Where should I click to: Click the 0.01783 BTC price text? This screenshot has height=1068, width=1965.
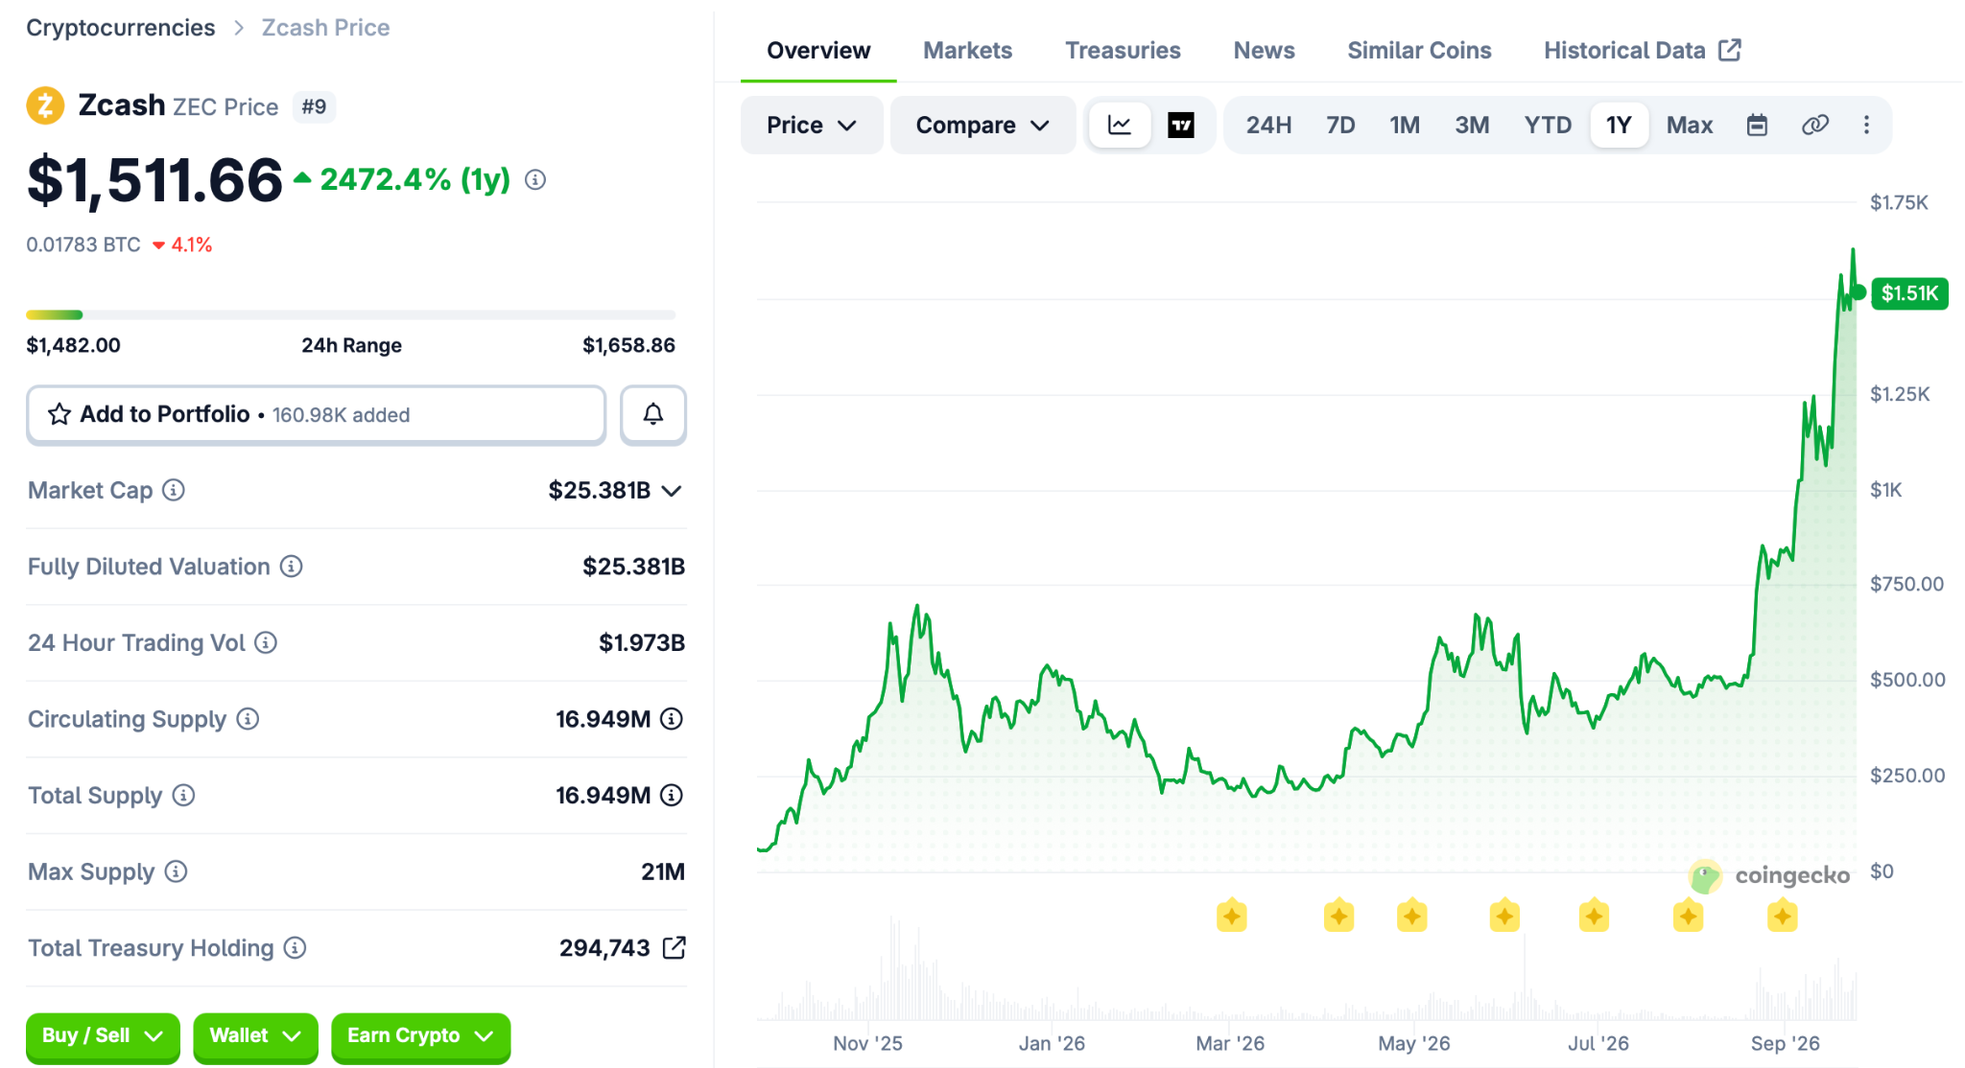[83, 244]
